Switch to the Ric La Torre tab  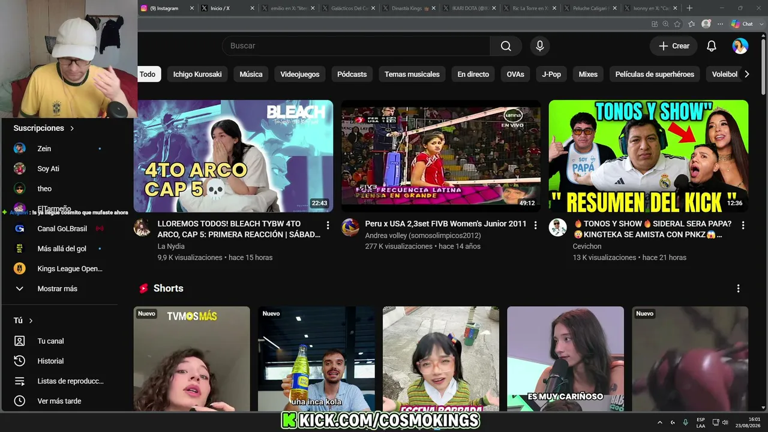tap(530, 8)
